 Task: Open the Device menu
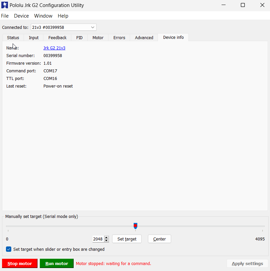pos(21,16)
